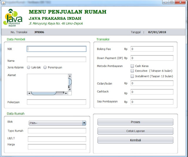Image resolution: width=188 pixels, height=157 pixels.
Task: Minimize the window
Action: [x=166, y=2]
